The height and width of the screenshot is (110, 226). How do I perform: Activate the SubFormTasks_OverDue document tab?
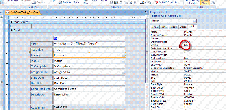[23, 12]
